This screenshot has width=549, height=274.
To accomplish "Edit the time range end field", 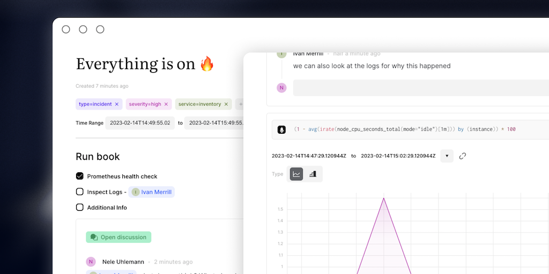I will point(214,123).
